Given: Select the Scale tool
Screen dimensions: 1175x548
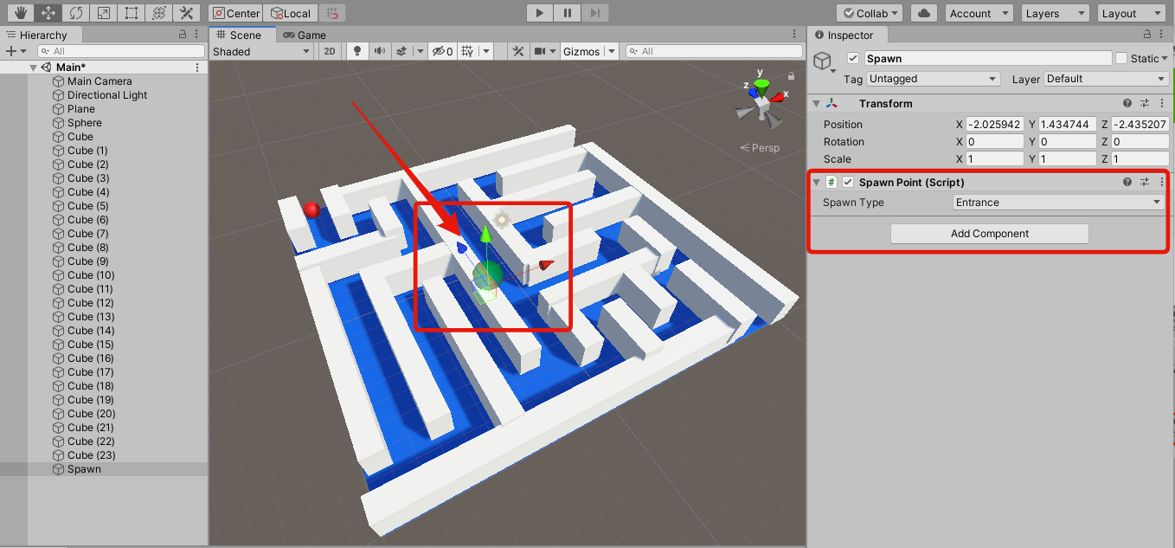Looking at the screenshot, I should click(103, 13).
